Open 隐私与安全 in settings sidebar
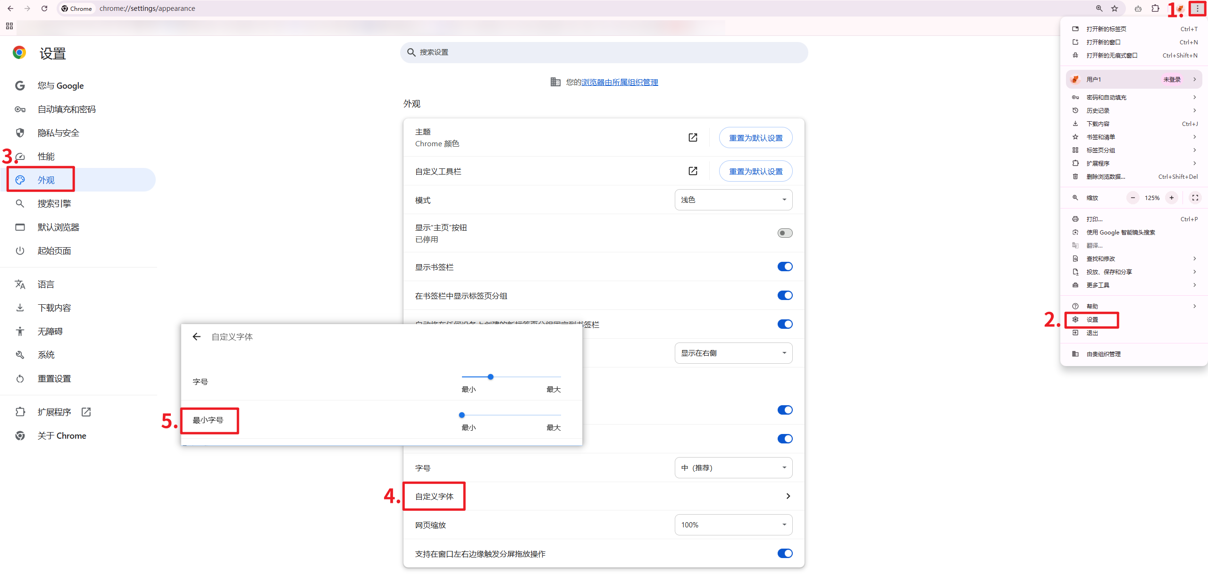 tap(59, 133)
